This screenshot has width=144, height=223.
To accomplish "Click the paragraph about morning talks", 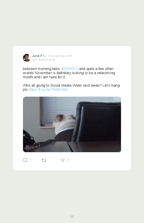I will coord(69,73).
